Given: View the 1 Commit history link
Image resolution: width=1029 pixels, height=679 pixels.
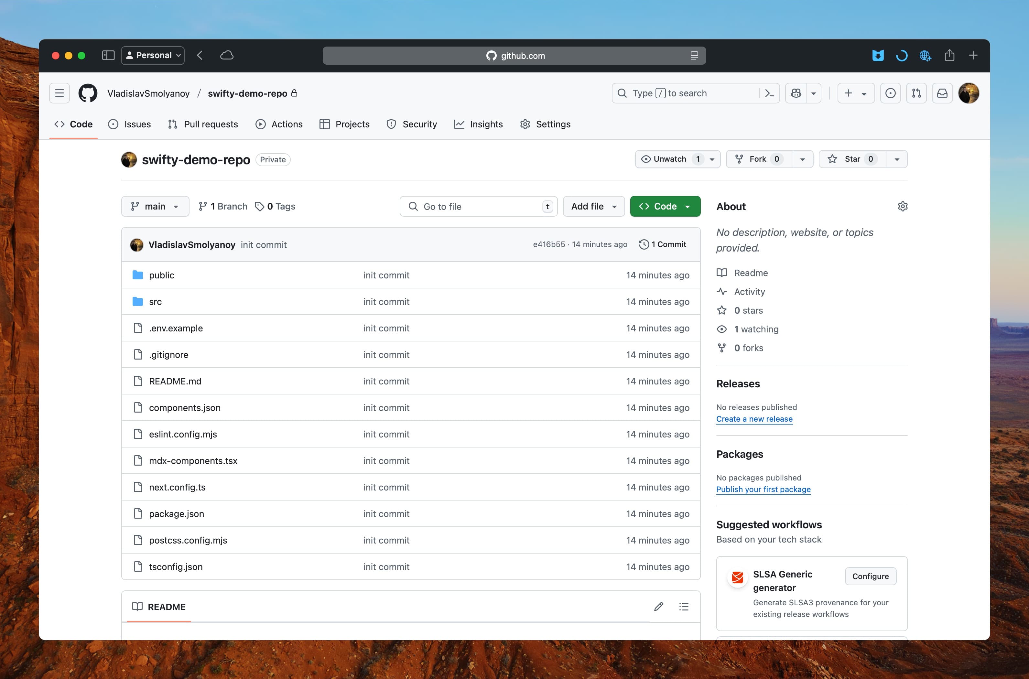Looking at the screenshot, I should (663, 244).
